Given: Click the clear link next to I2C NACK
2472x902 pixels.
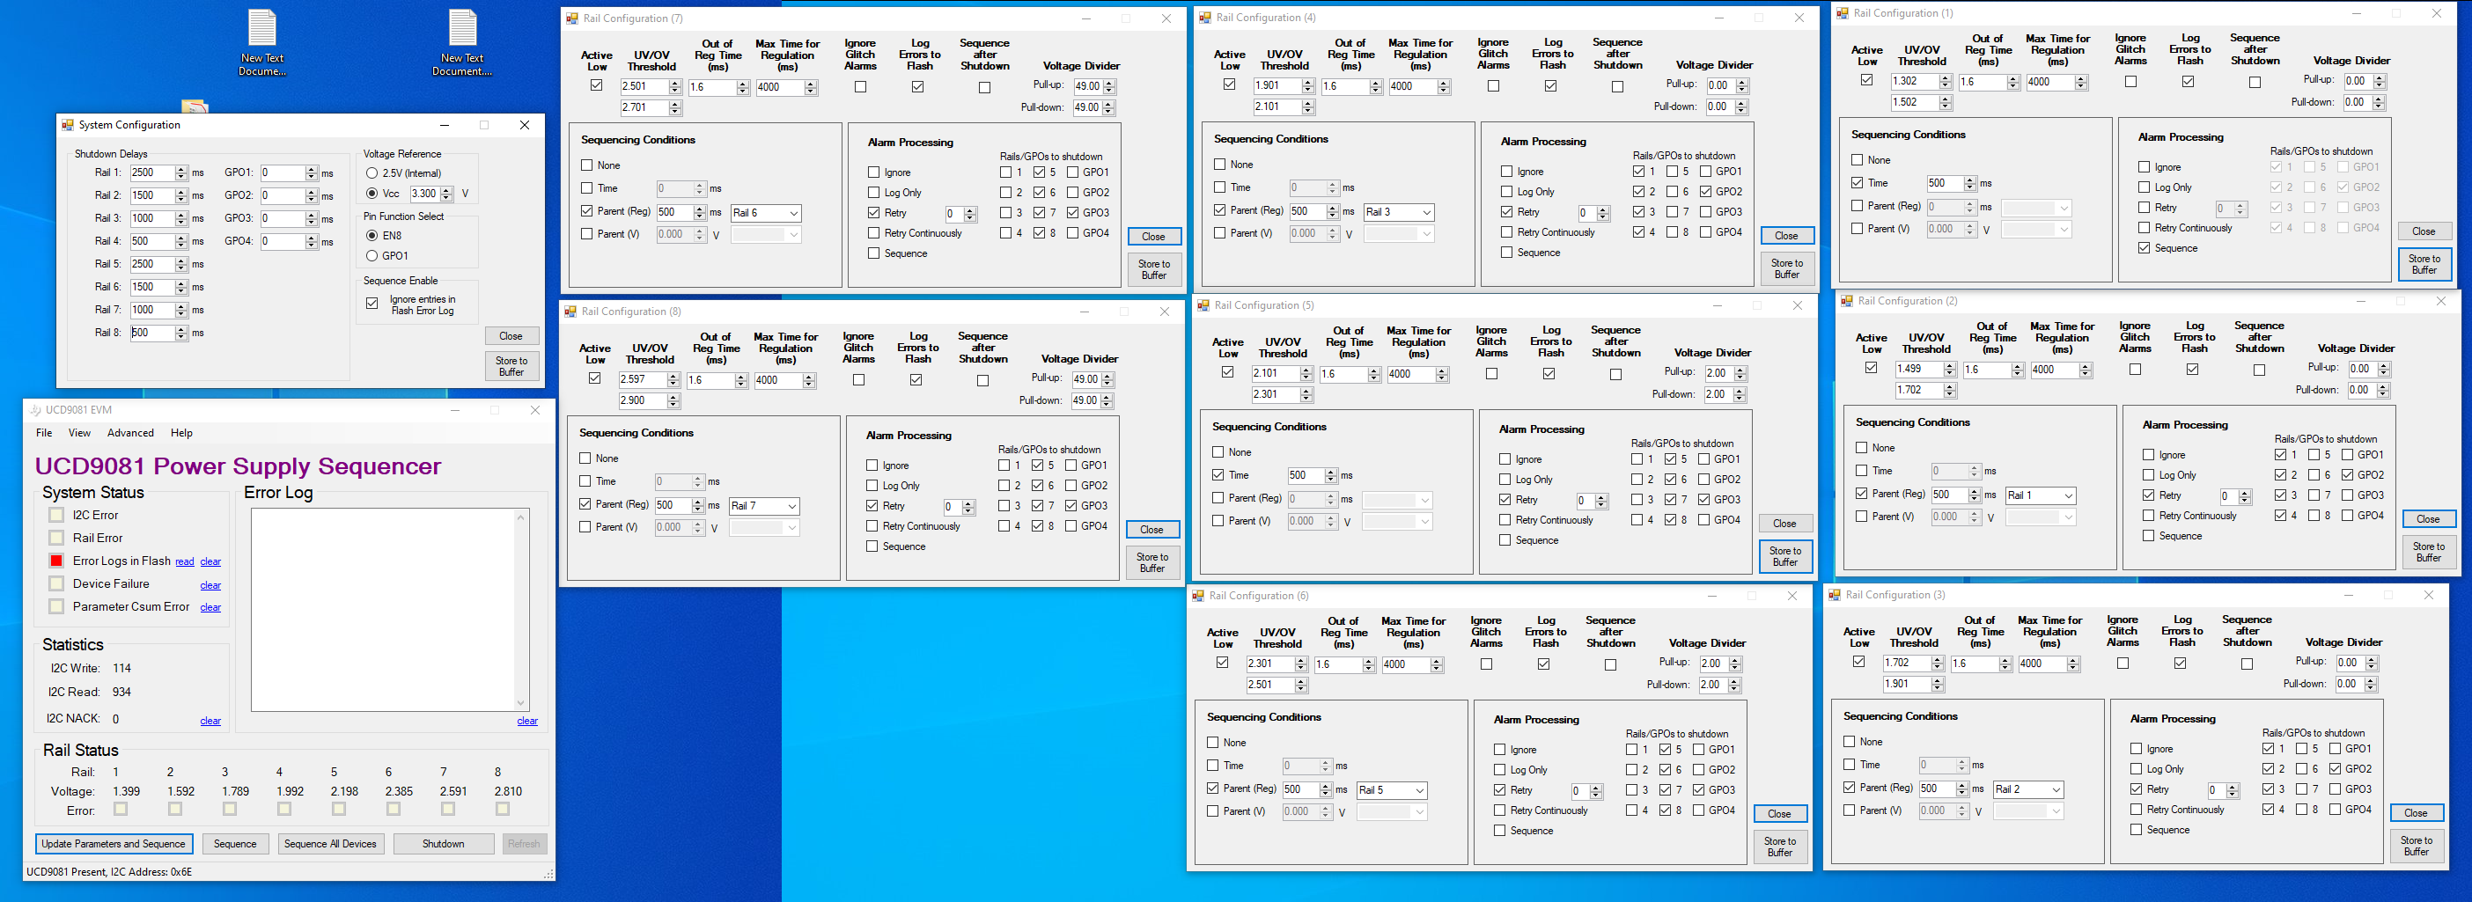Looking at the screenshot, I should (210, 722).
